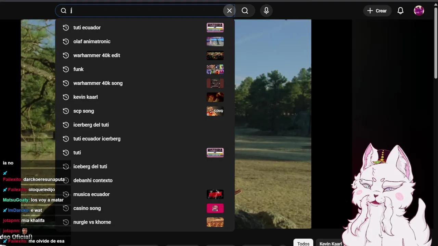Screen dimensions: 438x246
Task: Click history clock icon beside 'scp song'
Action: 66,111
